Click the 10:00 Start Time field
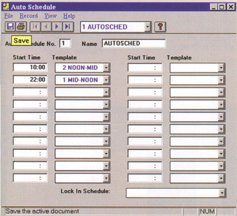 (x=30, y=67)
